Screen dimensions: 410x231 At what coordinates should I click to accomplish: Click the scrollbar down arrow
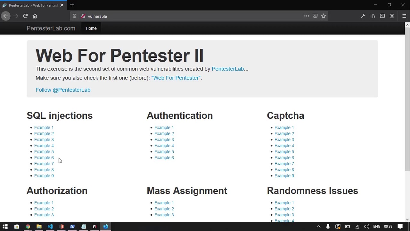(x=407, y=219)
